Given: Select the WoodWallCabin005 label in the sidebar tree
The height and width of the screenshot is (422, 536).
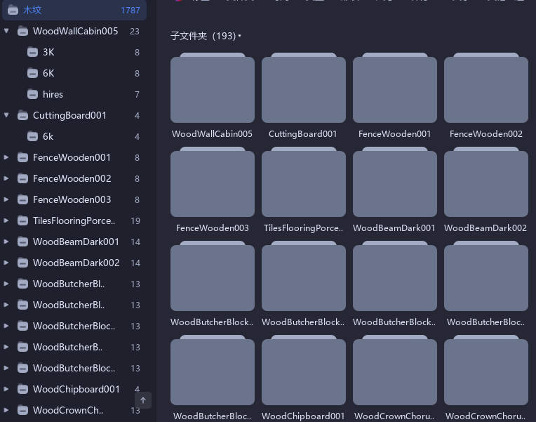Looking at the screenshot, I should (75, 31).
